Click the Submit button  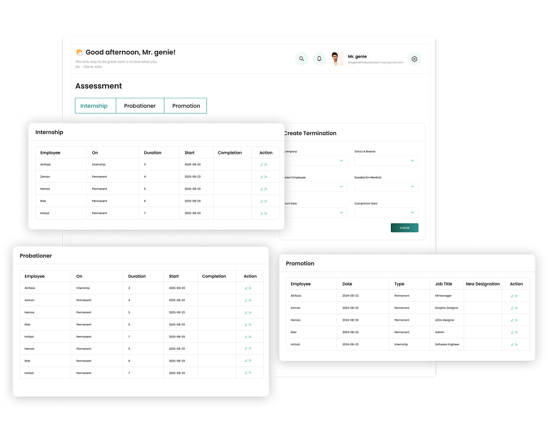(404, 228)
